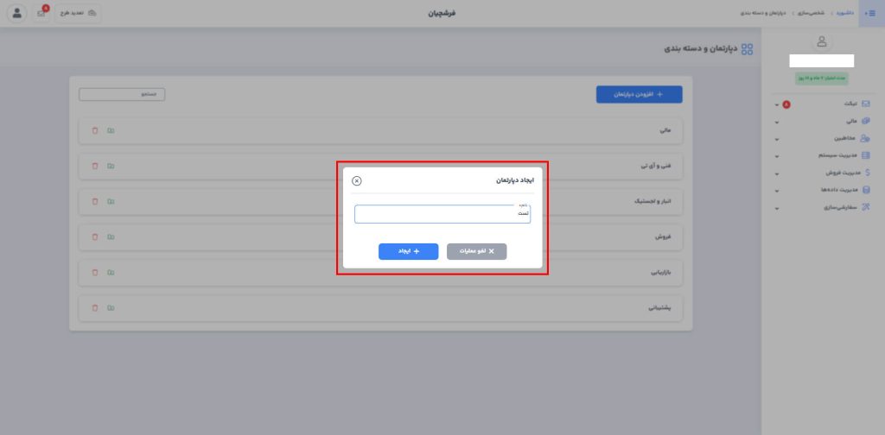
Task: Click green folder icon in بازاریابی row
Action: (x=111, y=272)
